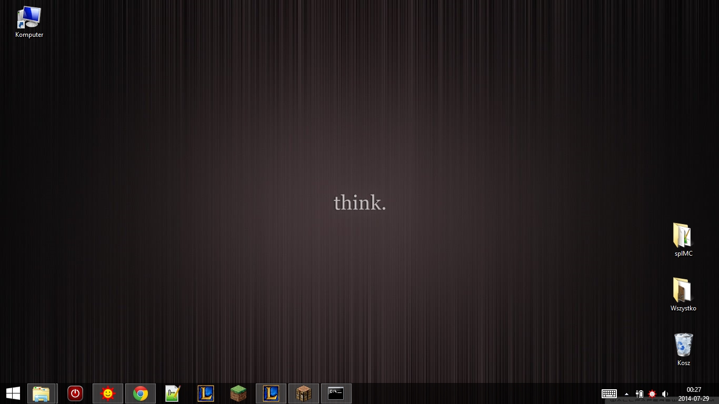
Task: Open the touch keyboard from the tray
Action: pyautogui.click(x=609, y=393)
